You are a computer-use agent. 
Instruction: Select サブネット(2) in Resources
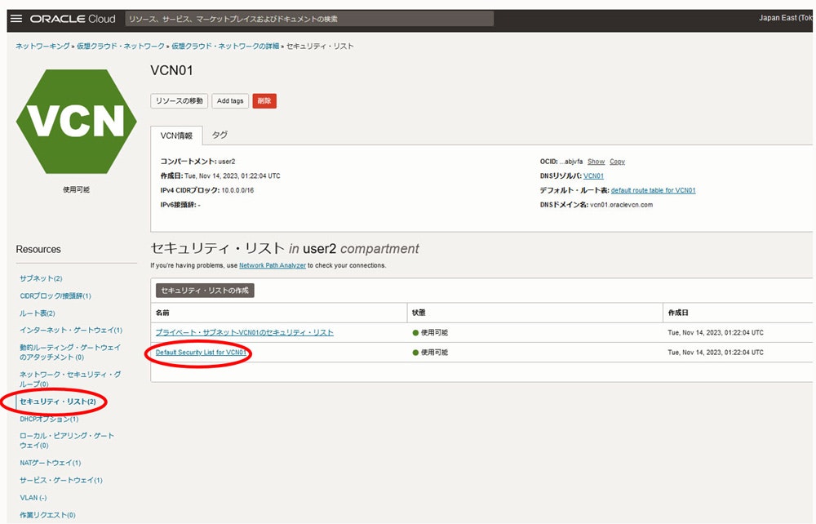point(41,278)
